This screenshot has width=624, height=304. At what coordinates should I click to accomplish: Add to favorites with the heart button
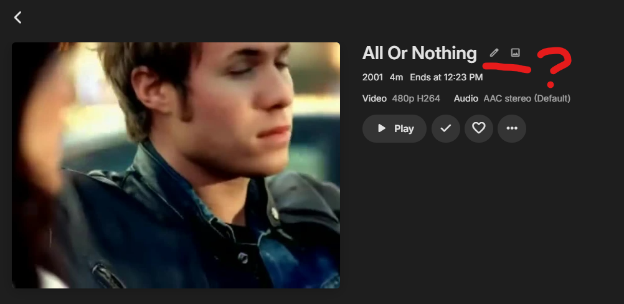click(x=479, y=128)
